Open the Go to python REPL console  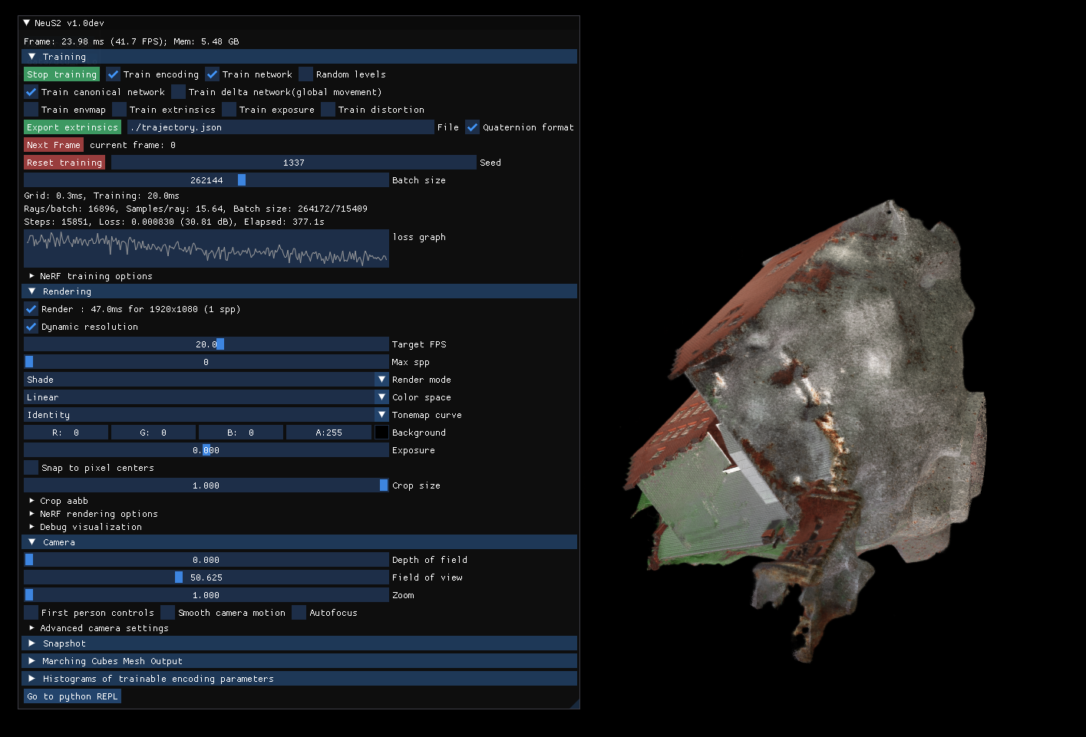pos(72,696)
